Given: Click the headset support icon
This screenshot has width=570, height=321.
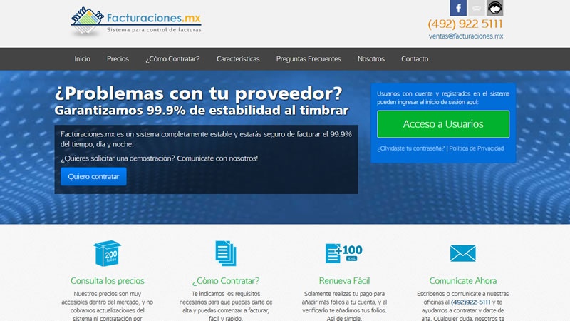Looking at the screenshot, I should pyautogui.click(x=495, y=8).
